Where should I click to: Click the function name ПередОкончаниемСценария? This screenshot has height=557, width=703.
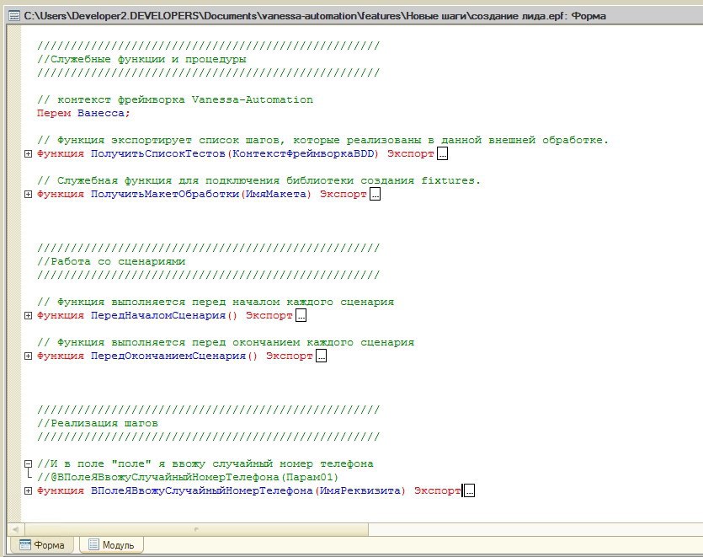point(168,356)
